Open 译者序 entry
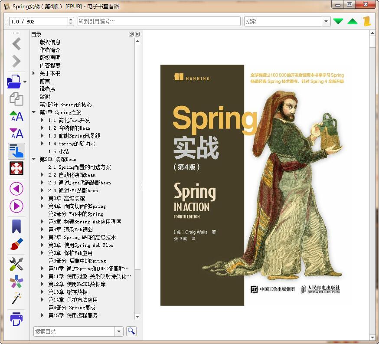 pos(47,89)
